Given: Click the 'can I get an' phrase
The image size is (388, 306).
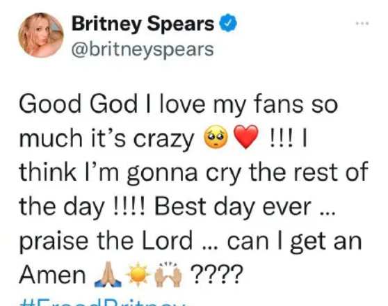Looking at the screenshot, I should click(294, 241).
